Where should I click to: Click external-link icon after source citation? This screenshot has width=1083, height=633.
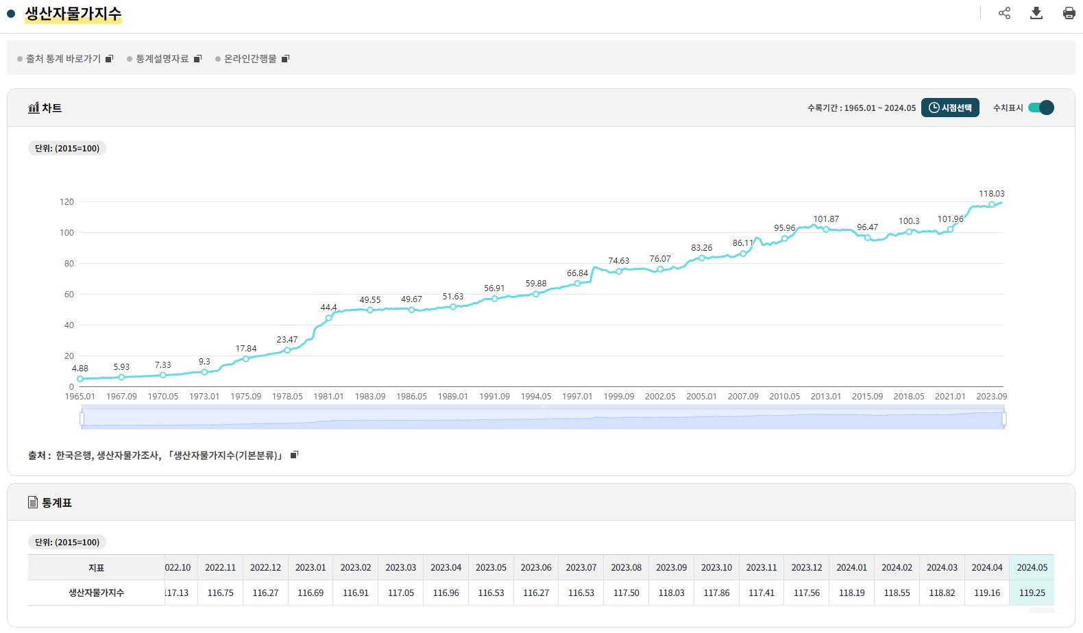[x=294, y=455]
